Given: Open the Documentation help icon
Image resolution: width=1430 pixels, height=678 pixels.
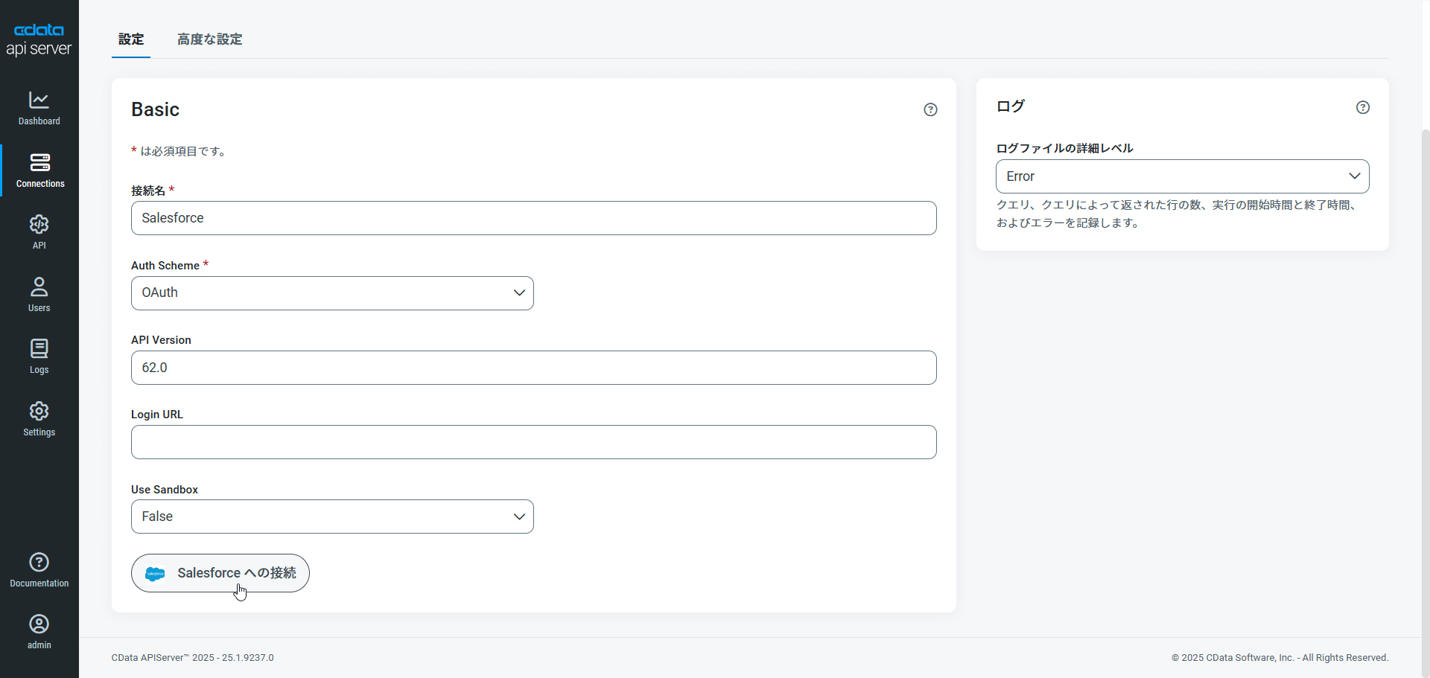Looking at the screenshot, I should pos(39,562).
